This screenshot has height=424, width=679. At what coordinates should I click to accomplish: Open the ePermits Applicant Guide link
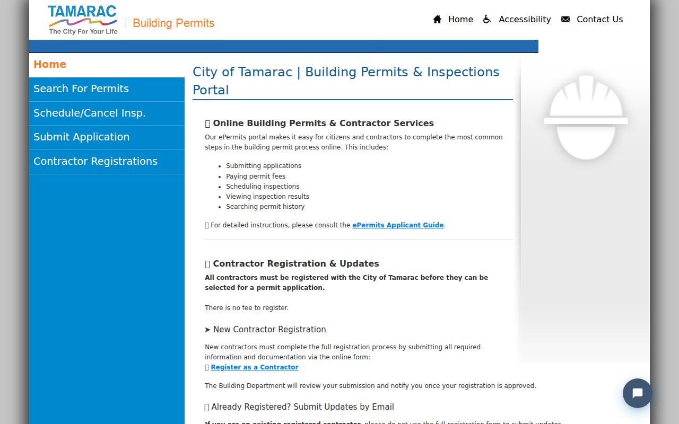[x=398, y=225]
